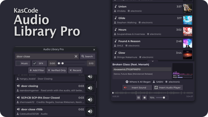Click artist SMLE under Found A Reason

[120, 45]
